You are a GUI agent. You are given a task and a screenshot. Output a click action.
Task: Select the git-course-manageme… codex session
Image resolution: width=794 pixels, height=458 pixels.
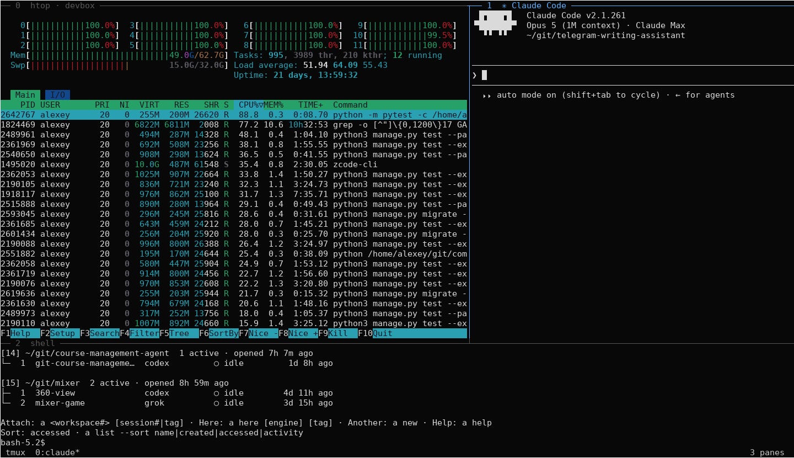[x=167, y=363]
